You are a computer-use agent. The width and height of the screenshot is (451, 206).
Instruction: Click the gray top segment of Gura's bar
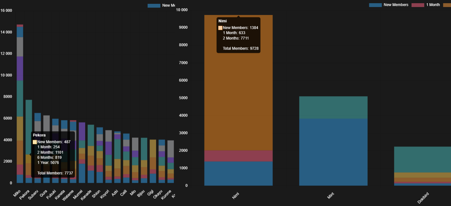pyautogui.click(x=46, y=123)
